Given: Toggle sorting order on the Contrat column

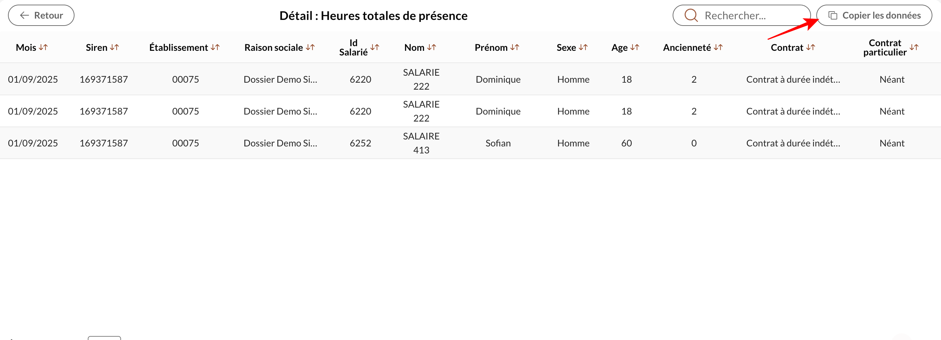Looking at the screenshot, I should 811,47.
